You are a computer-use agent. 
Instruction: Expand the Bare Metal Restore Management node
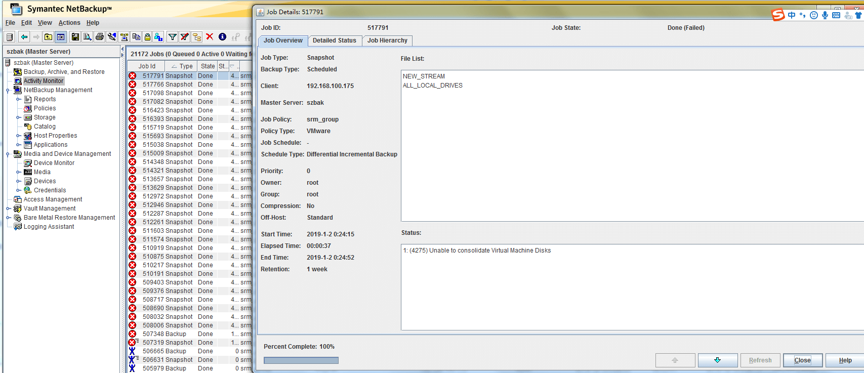pos(8,218)
